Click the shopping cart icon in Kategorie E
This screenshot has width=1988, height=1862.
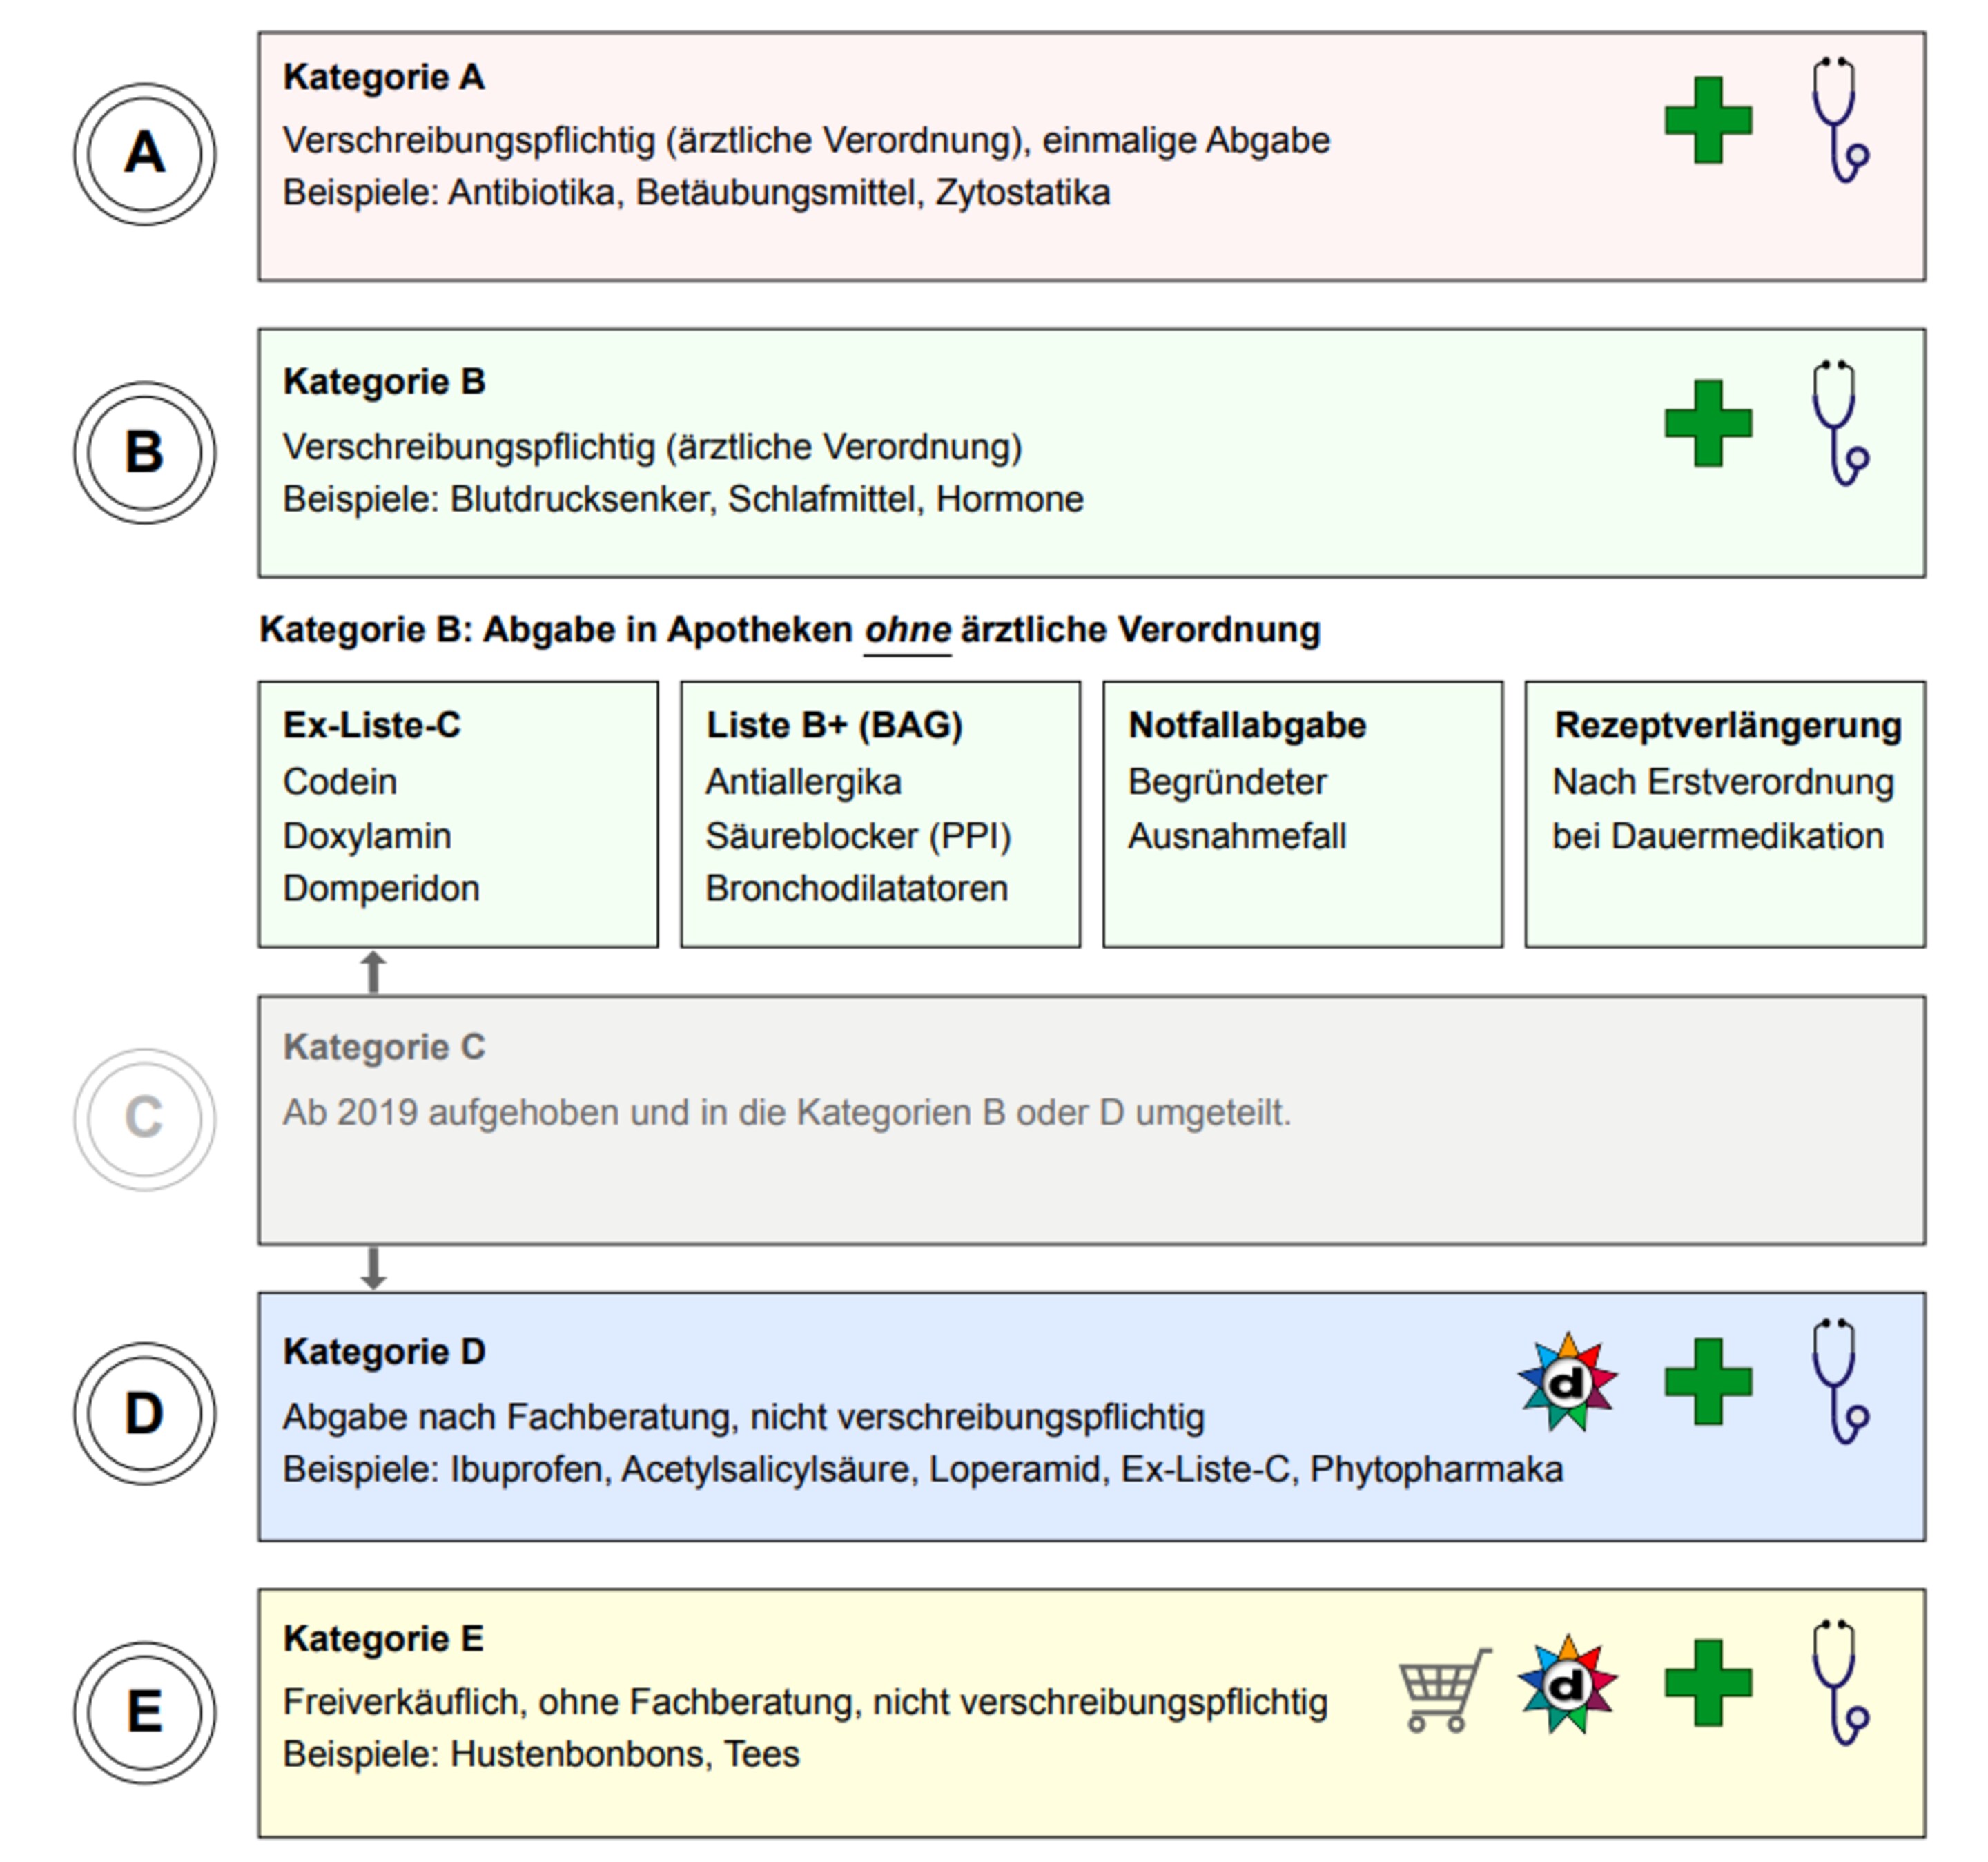(x=1445, y=1690)
